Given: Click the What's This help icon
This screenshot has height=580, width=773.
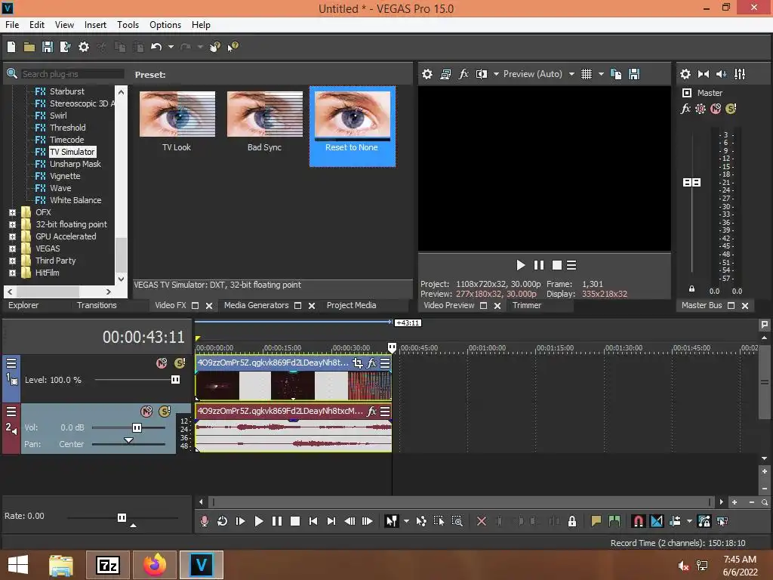Looking at the screenshot, I should tap(233, 47).
